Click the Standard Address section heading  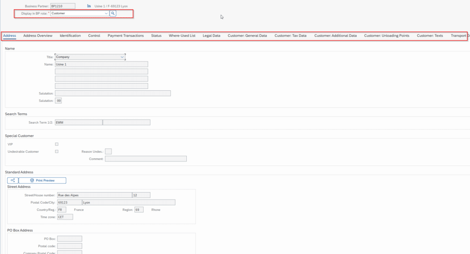click(x=19, y=172)
